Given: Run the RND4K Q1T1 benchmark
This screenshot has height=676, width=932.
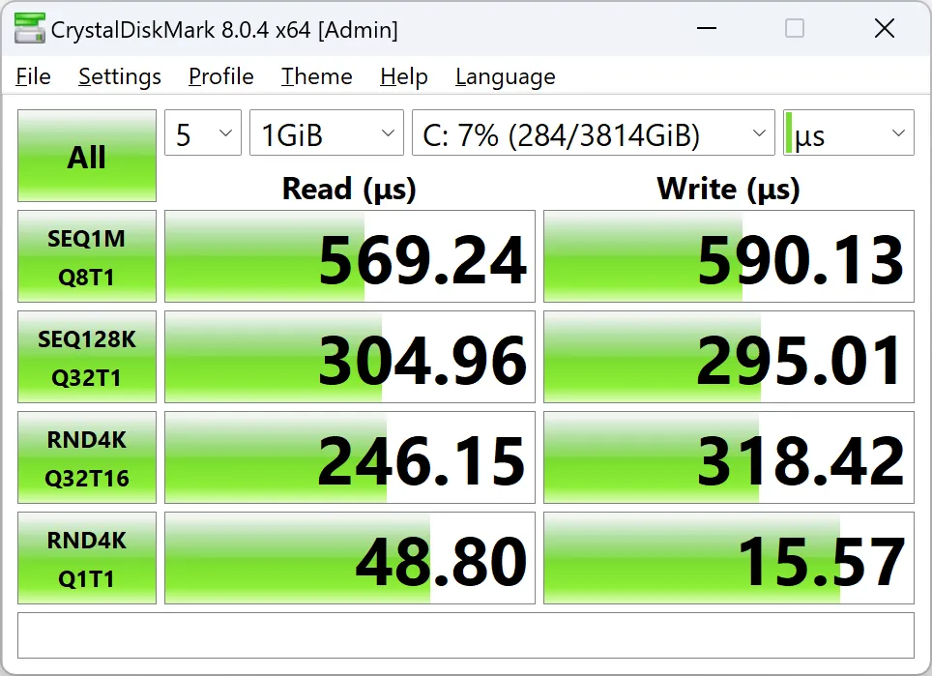Looking at the screenshot, I should click(87, 558).
